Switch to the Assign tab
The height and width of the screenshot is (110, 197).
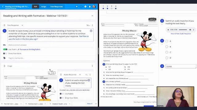pos(44,6)
